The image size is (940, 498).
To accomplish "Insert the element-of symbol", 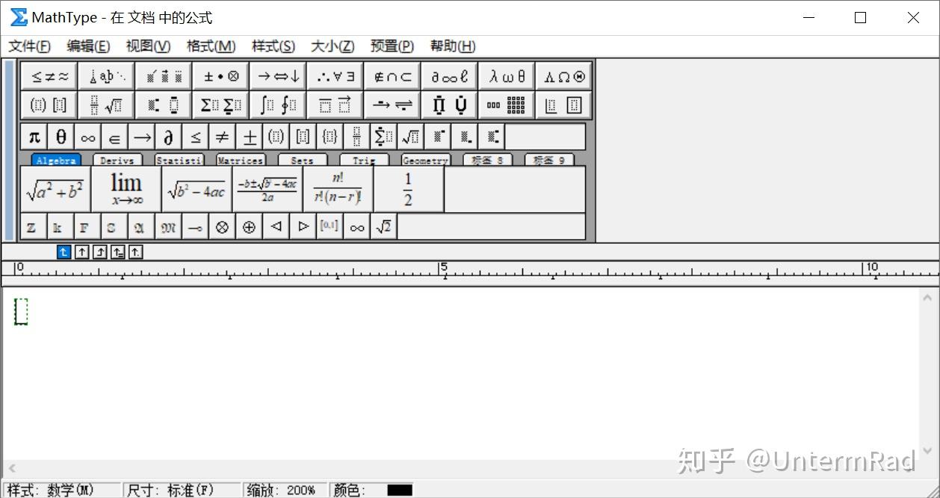I will coord(115,137).
